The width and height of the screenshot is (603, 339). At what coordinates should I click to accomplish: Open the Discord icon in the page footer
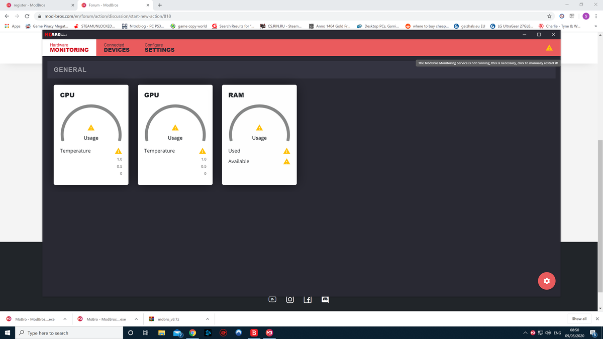click(325, 299)
